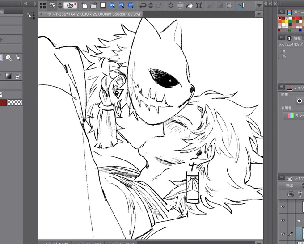Export as png via toolbar icon
Screen dimensions: 304x244
pyautogui.click(x=122, y=5)
